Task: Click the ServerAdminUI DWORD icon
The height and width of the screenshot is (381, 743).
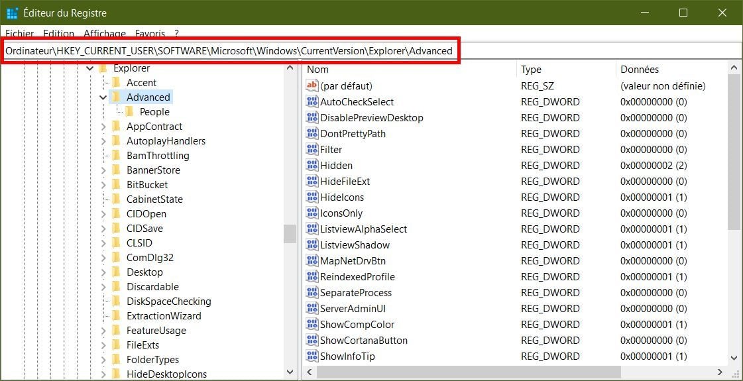Action: click(312, 308)
